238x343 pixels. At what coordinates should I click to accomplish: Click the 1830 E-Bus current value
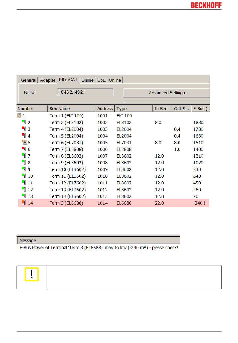[x=198, y=122]
